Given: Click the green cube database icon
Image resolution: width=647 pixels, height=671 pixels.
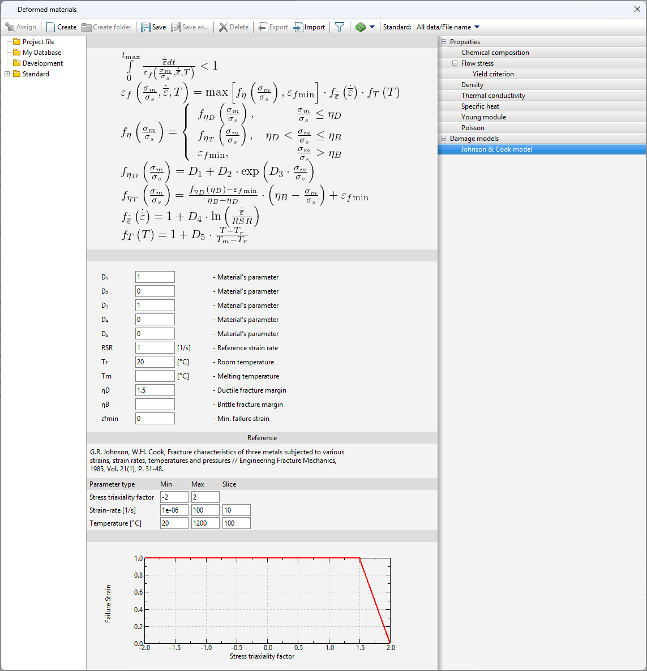Looking at the screenshot, I should pos(361,27).
